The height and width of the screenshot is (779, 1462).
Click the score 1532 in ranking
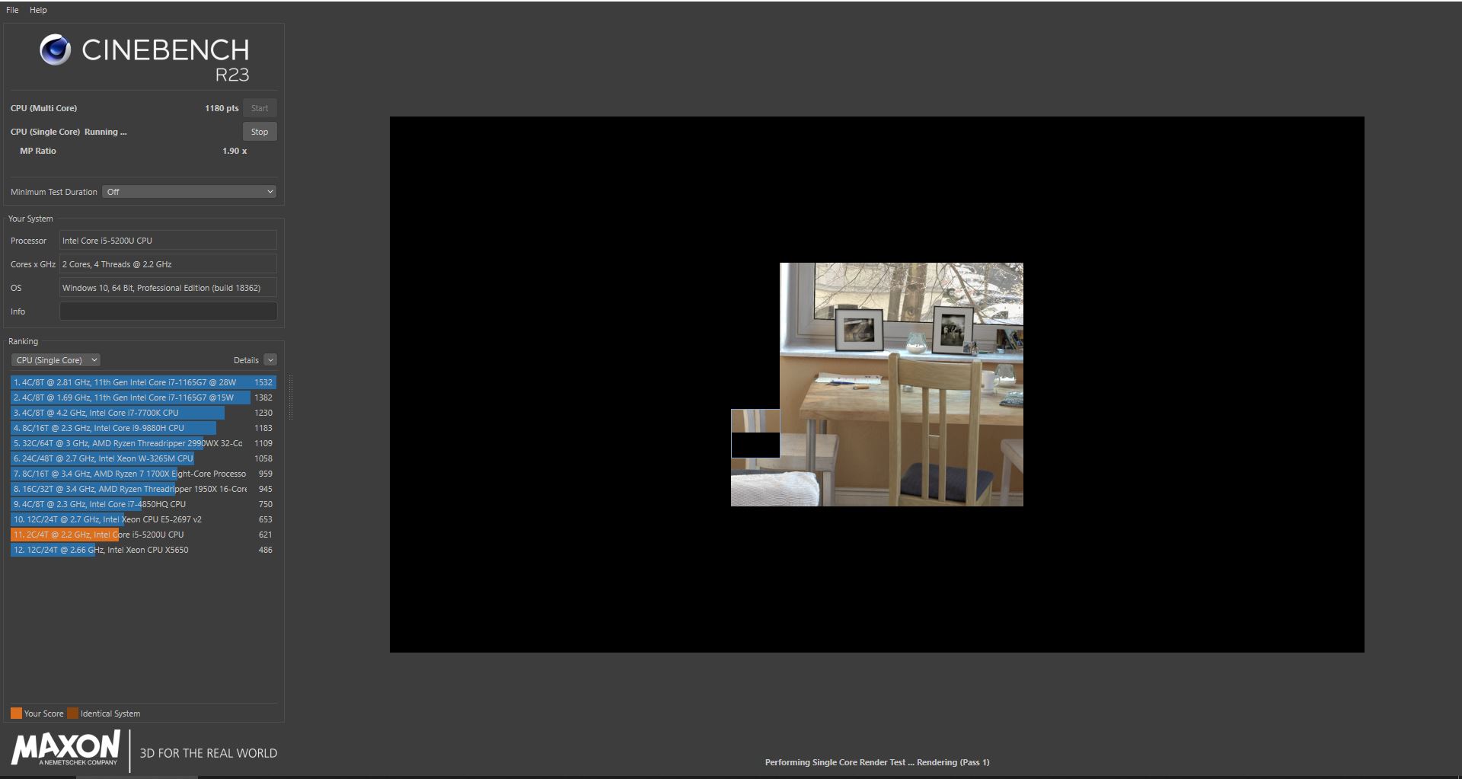click(263, 382)
